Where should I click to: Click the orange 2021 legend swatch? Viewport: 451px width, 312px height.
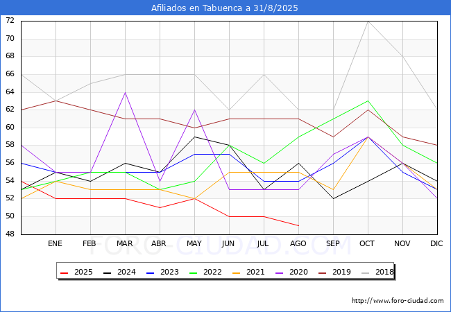[237, 272]
